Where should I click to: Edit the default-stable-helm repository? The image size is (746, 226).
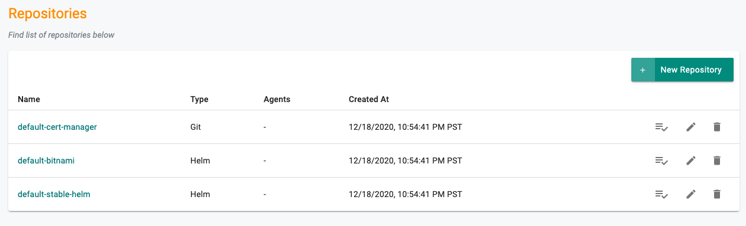click(690, 194)
